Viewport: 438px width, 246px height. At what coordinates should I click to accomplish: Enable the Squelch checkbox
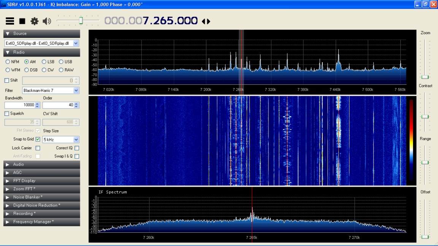click(7, 114)
